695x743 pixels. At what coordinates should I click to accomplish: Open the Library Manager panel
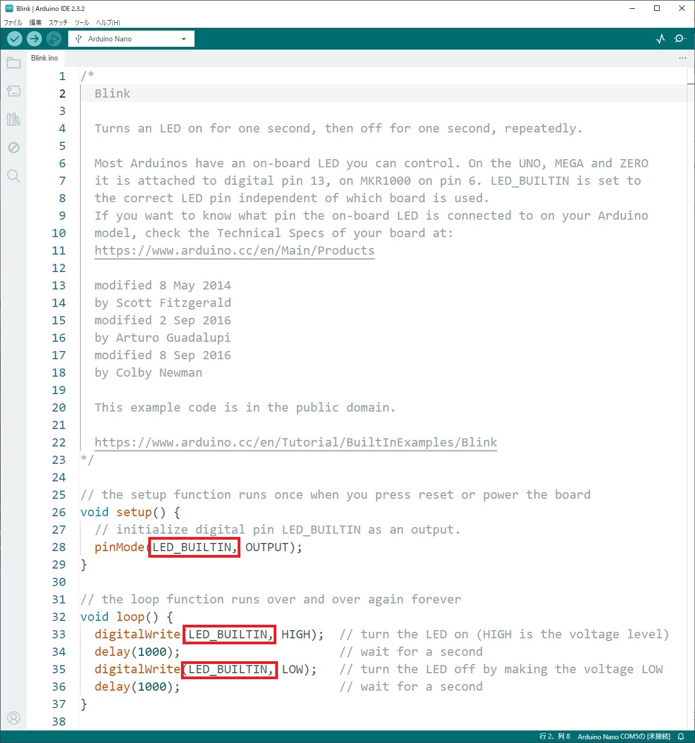pos(14,119)
